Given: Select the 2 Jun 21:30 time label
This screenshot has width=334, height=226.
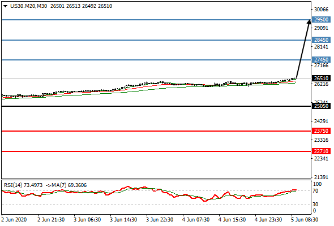Looking at the screenshot, I should pos(51,220).
